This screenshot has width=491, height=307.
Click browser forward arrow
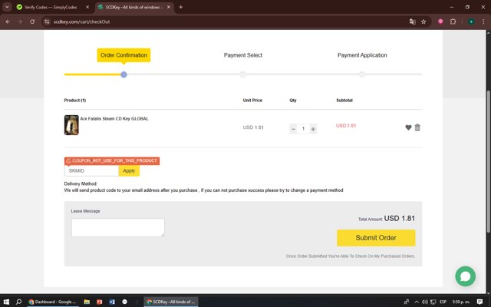point(20,21)
